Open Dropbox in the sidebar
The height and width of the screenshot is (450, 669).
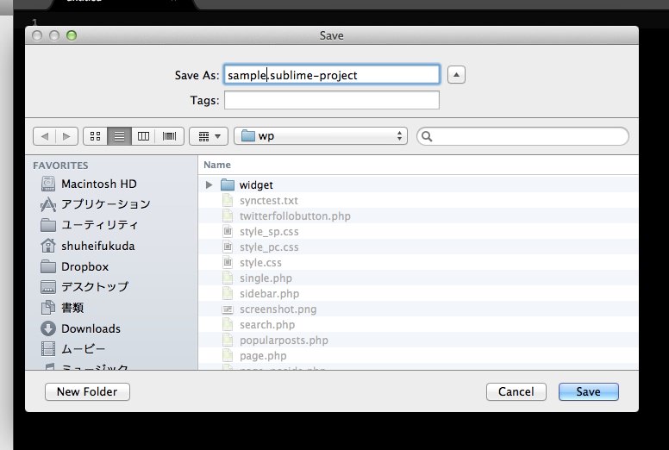pyautogui.click(x=75, y=266)
